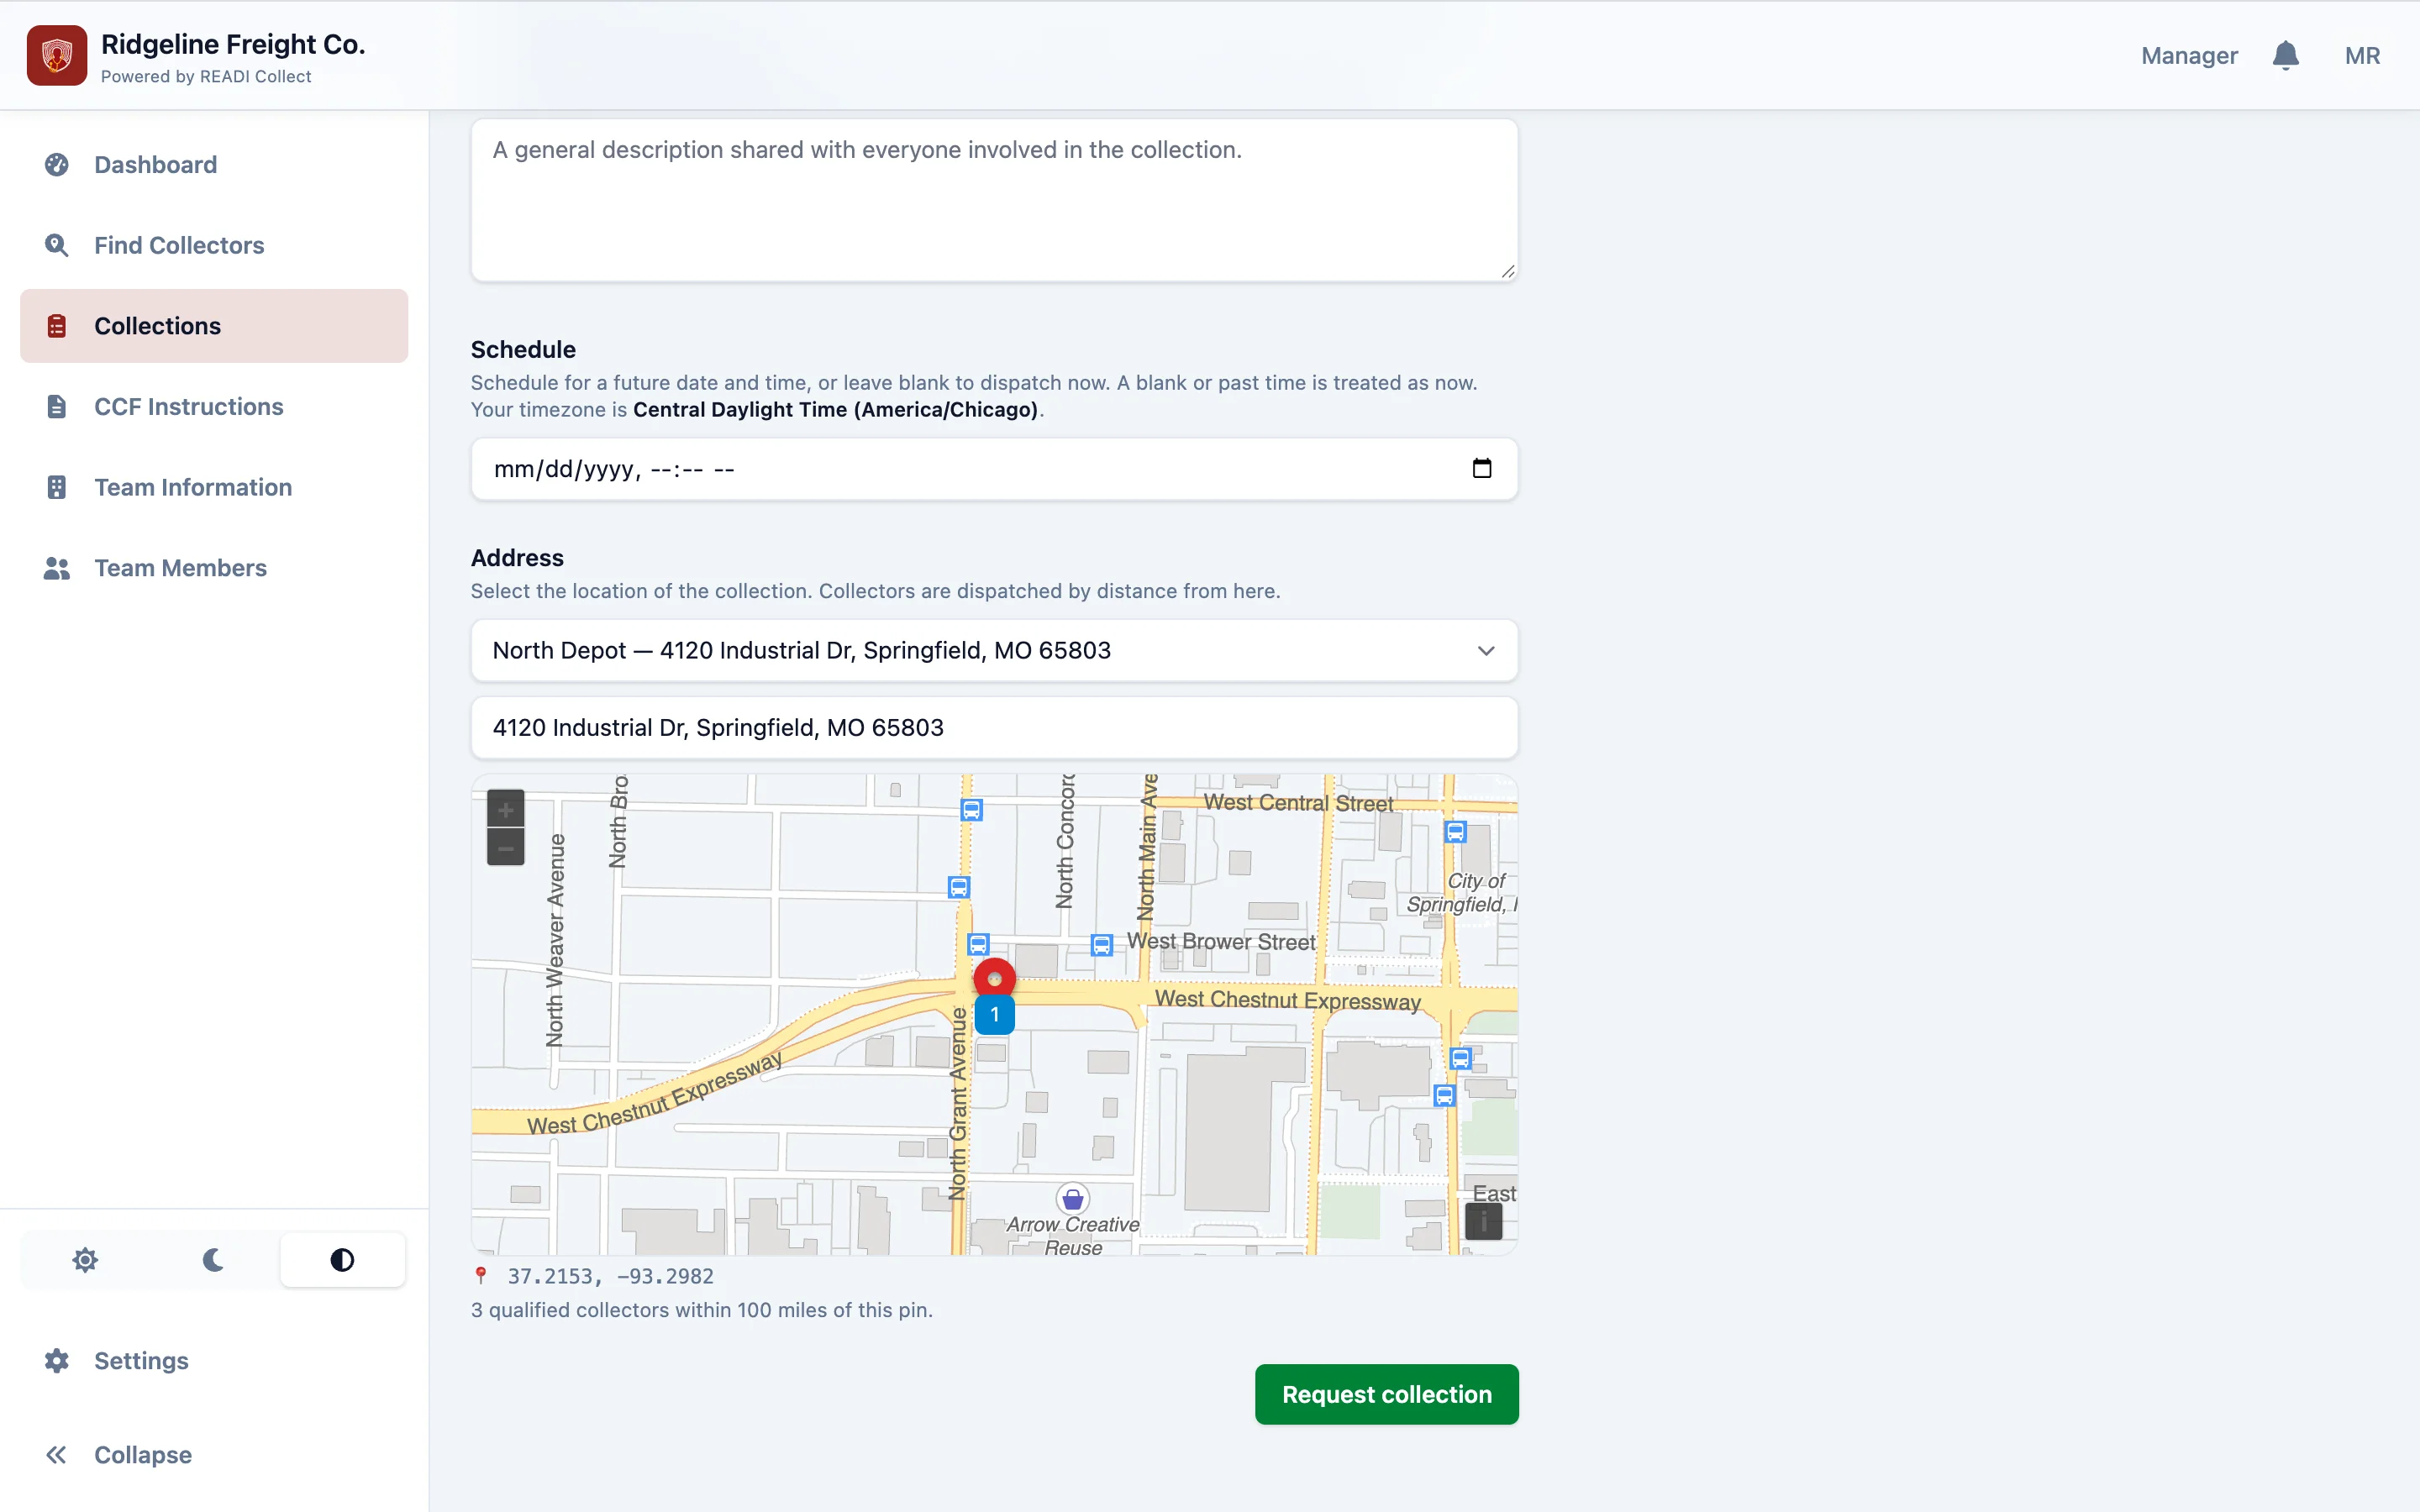Open Settings in the sidebar
This screenshot has width=2420, height=1512.
pos(214,1361)
